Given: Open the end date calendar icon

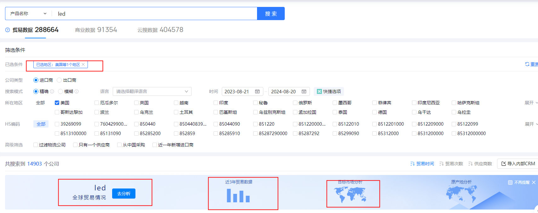Looking at the screenshot, I should tap(304, 91).
